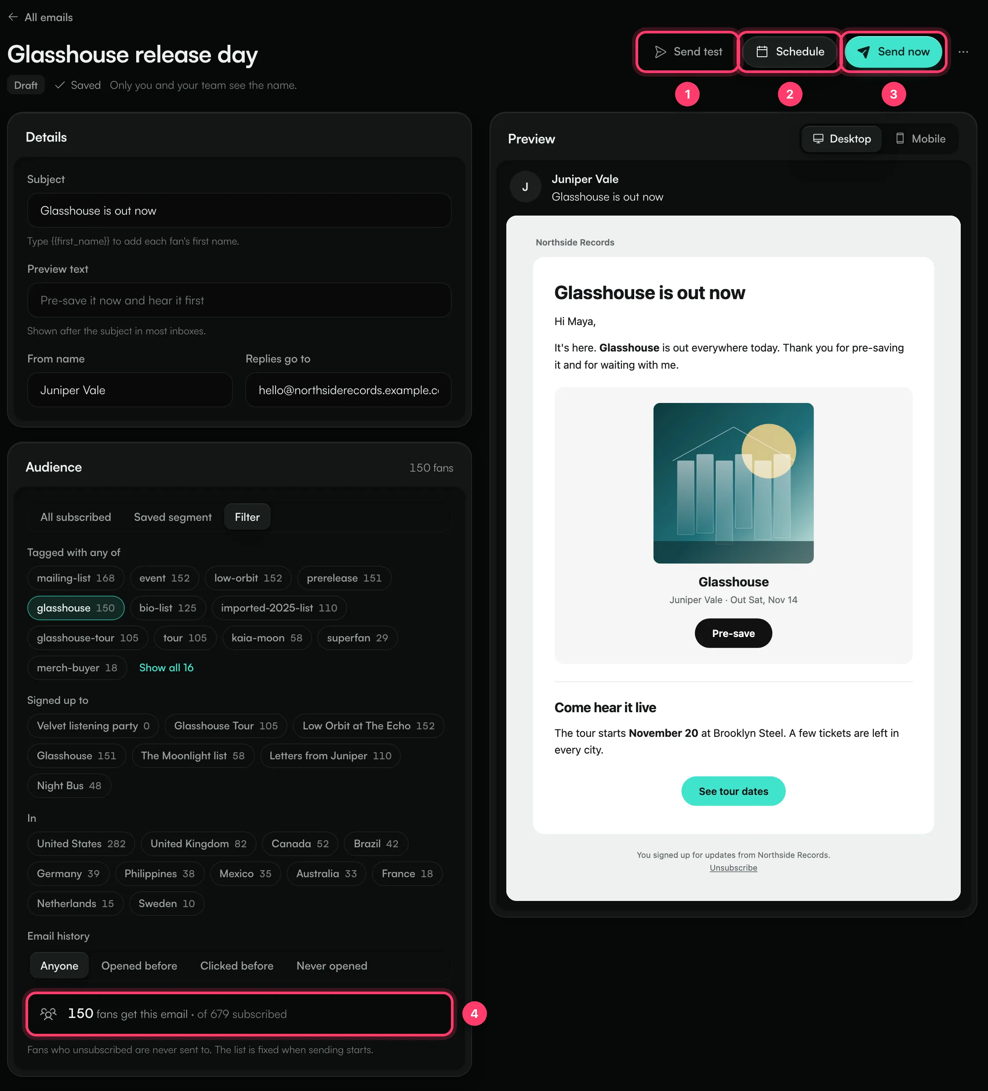Toggle the mailing-list tag chip

[x=76, y=578]
